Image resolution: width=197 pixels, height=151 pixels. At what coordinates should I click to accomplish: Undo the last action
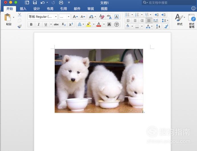click(x=43, y=3)
